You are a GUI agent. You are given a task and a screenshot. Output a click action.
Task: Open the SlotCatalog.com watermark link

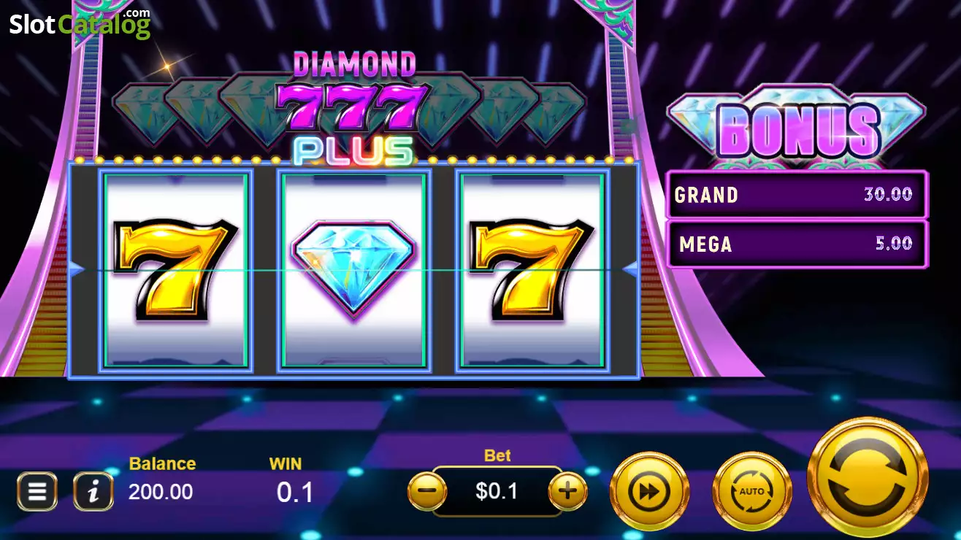80,23
